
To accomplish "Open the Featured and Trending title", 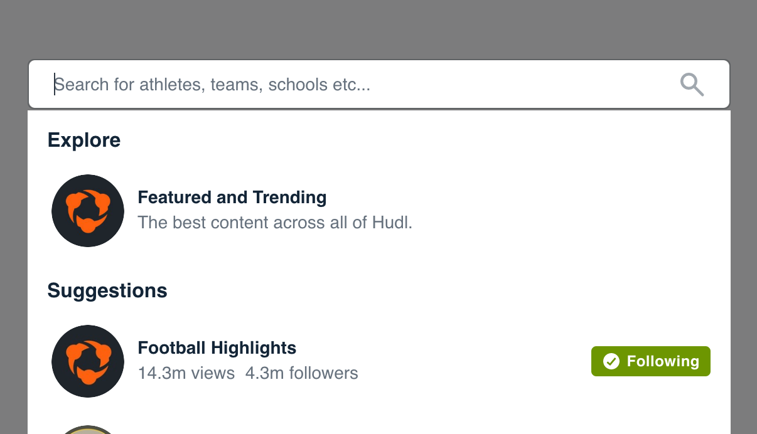I will [x=232, y=198].
